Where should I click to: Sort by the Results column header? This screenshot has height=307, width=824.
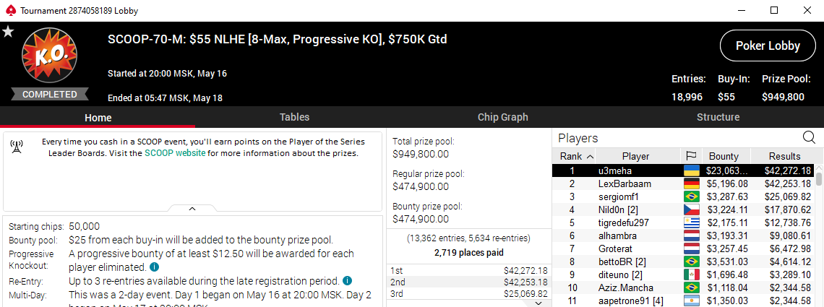pos(784,156)
